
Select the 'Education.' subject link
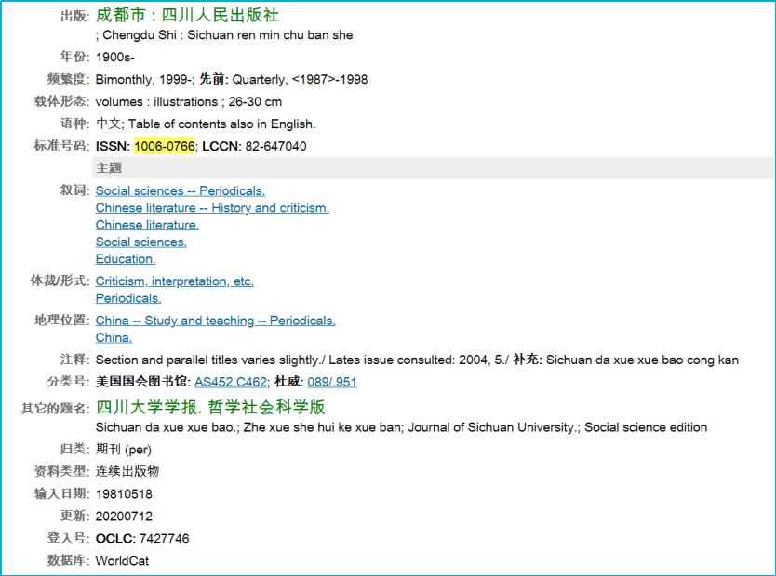pyautogui.click(x=126, y=259)
